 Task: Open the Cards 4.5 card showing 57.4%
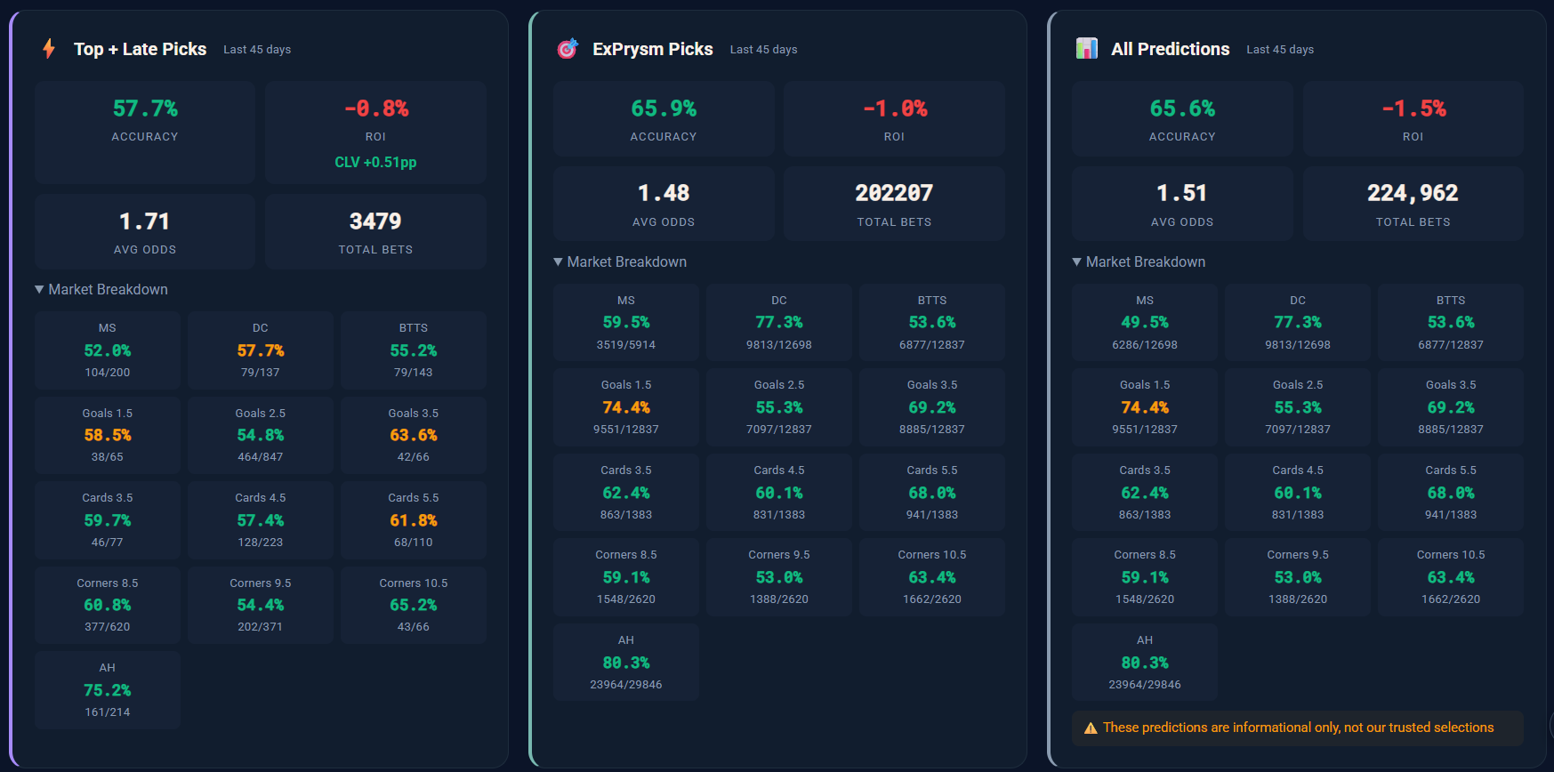pyautogui.click(x=261, y=520)
